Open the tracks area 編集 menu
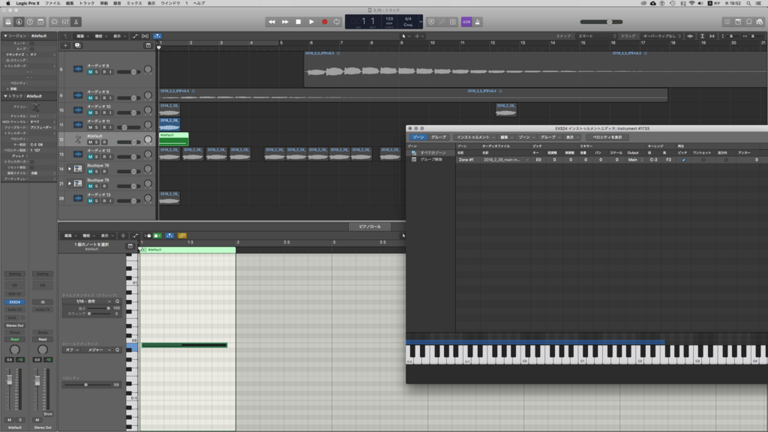Image resolution: width=768 pixels, height=432 pixels. [82, 36]
